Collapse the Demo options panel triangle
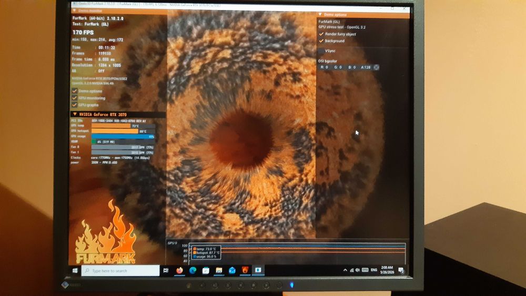The image size is (526, 296). pyautogui.click(x=320, y=14)
